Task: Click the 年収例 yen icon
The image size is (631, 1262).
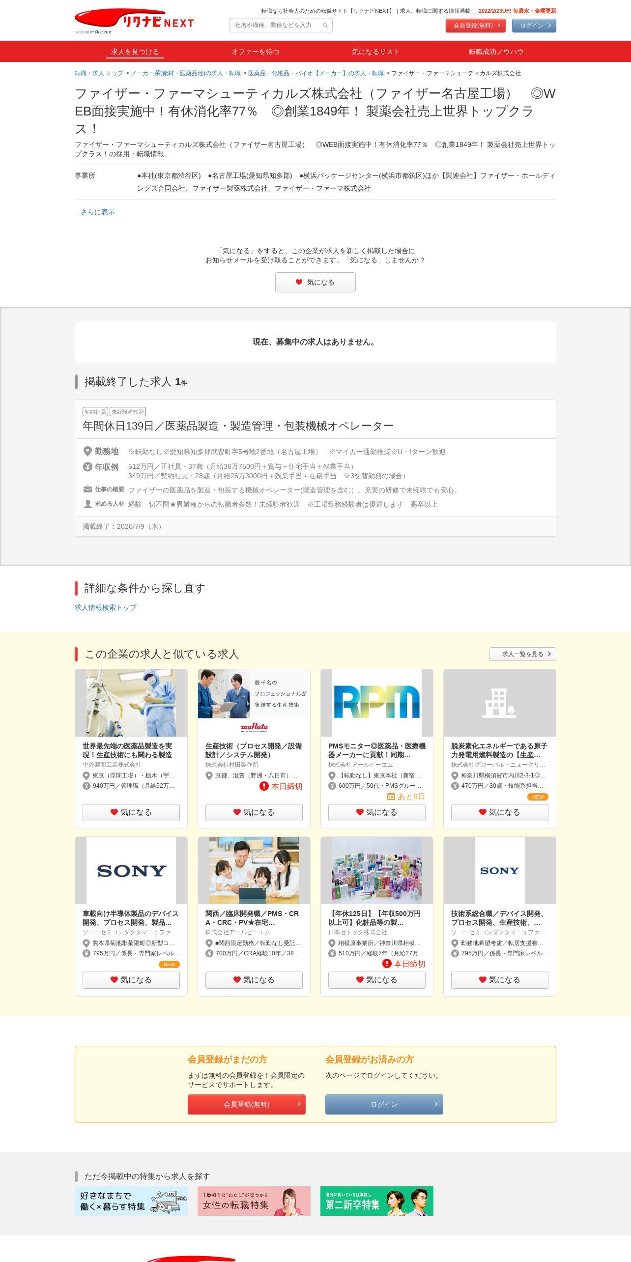Action: 87,467
